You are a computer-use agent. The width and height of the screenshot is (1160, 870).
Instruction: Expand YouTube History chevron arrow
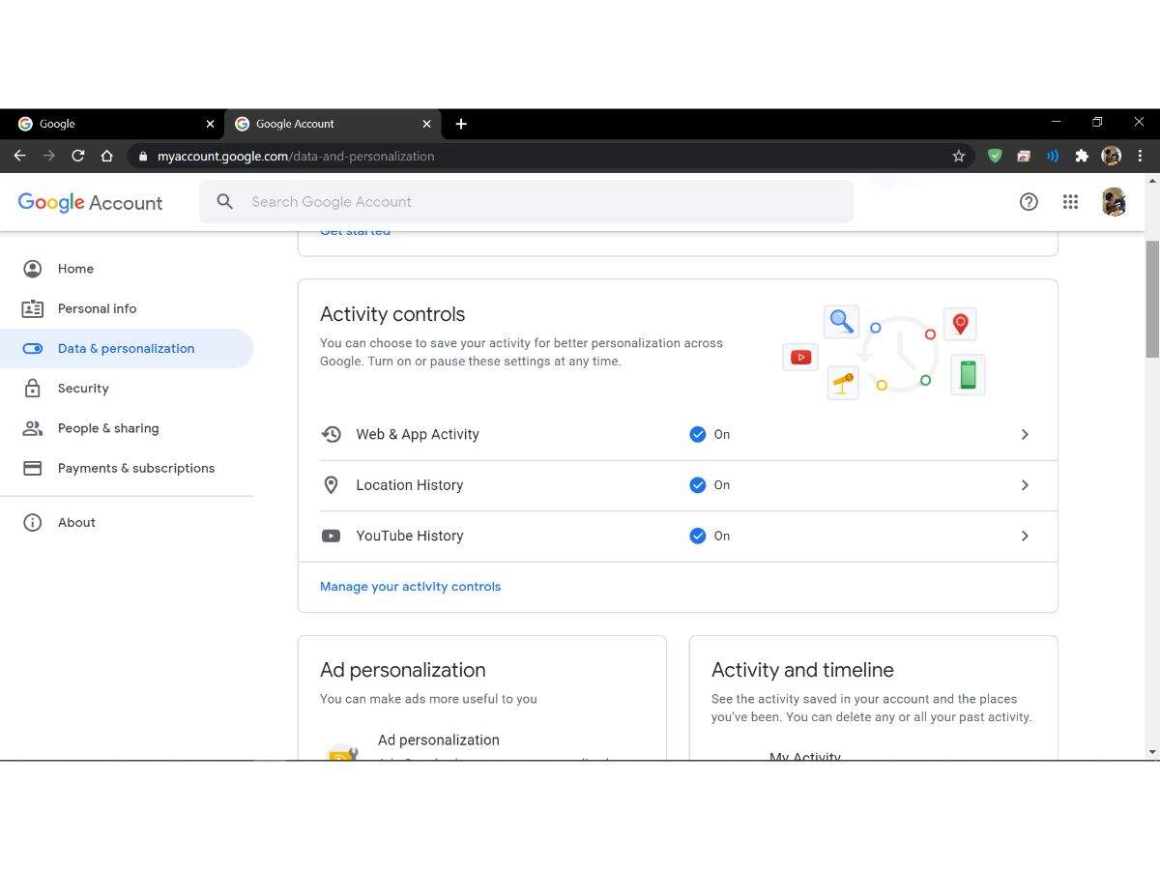click(1025, 536)
